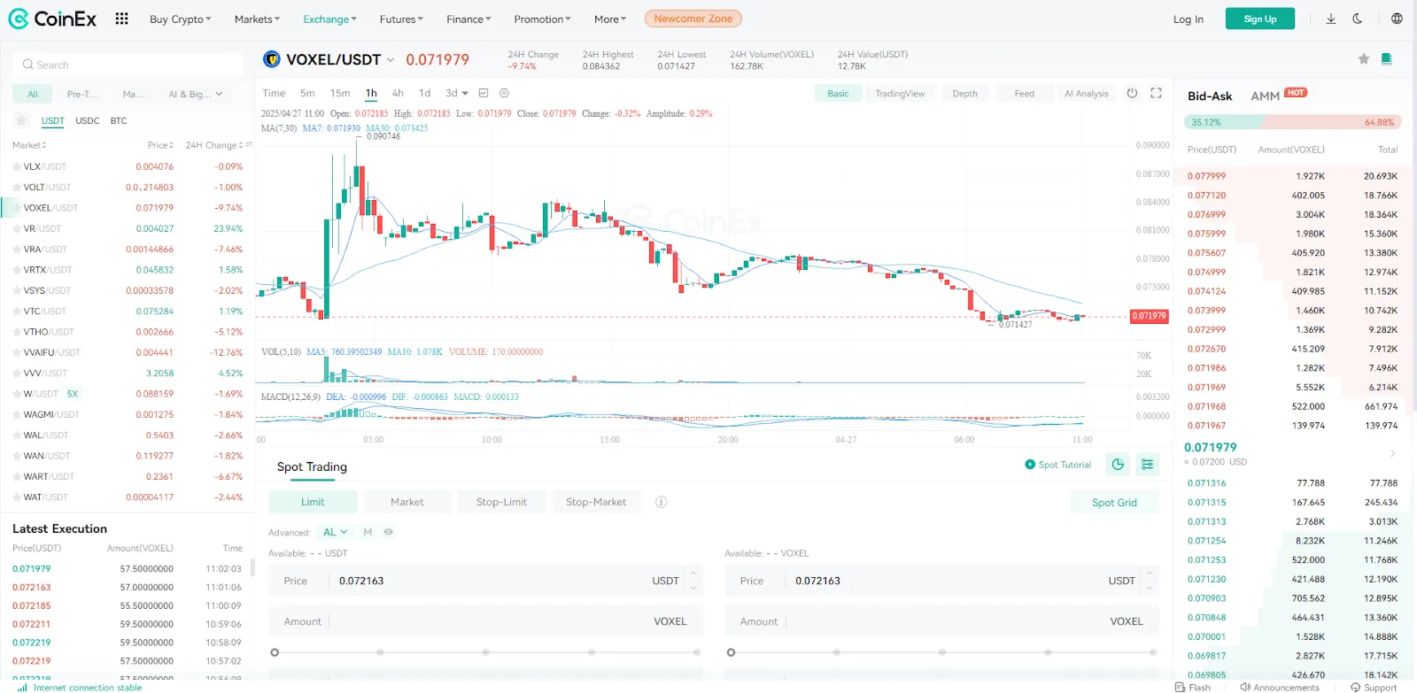Open the 3d timeframe dropdown

pyautogui.click(x=457, y=93)
